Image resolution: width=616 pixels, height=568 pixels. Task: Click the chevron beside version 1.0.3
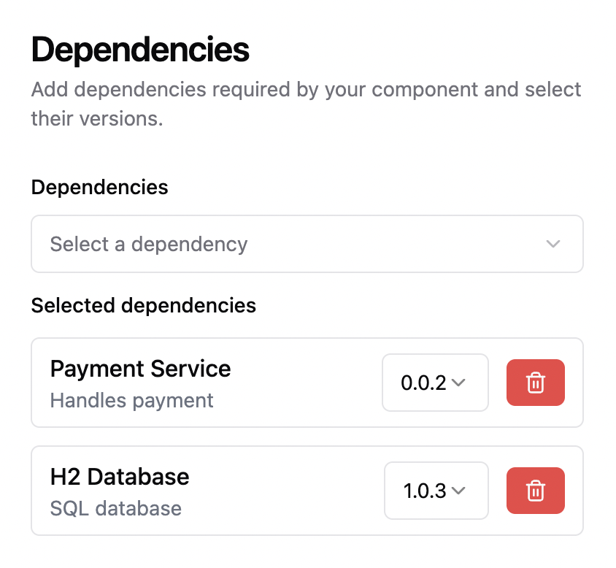[458, 491]
